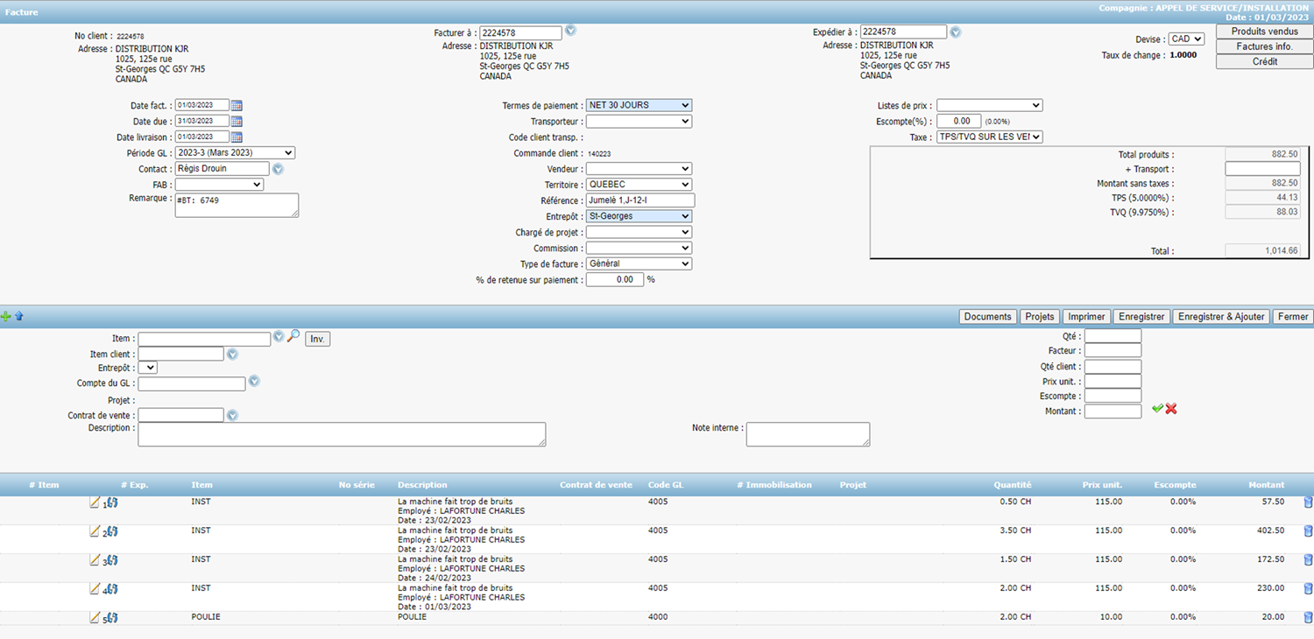Click the lookup icon beside the Contact field
The width and height of the screenshot is (1314, 639).
click(278, 169)
